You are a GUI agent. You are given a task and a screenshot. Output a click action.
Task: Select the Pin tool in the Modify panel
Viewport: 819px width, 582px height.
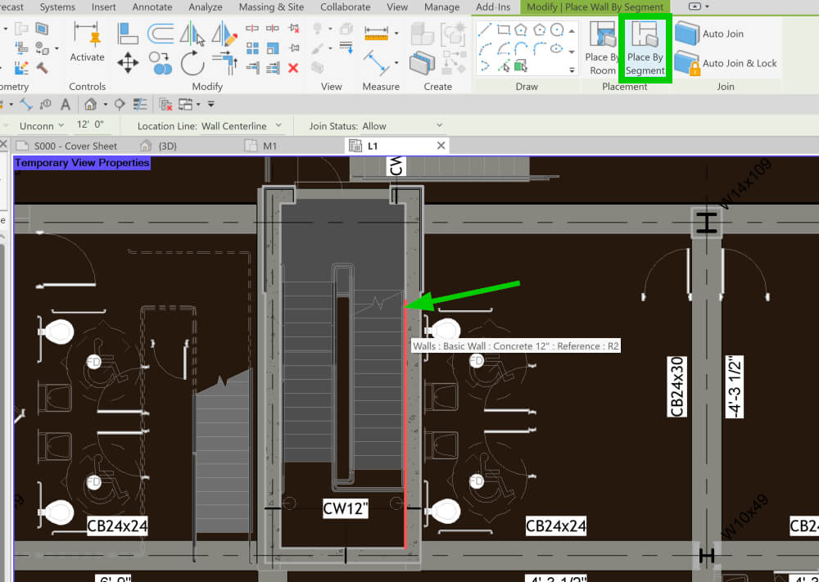[293, 46]
